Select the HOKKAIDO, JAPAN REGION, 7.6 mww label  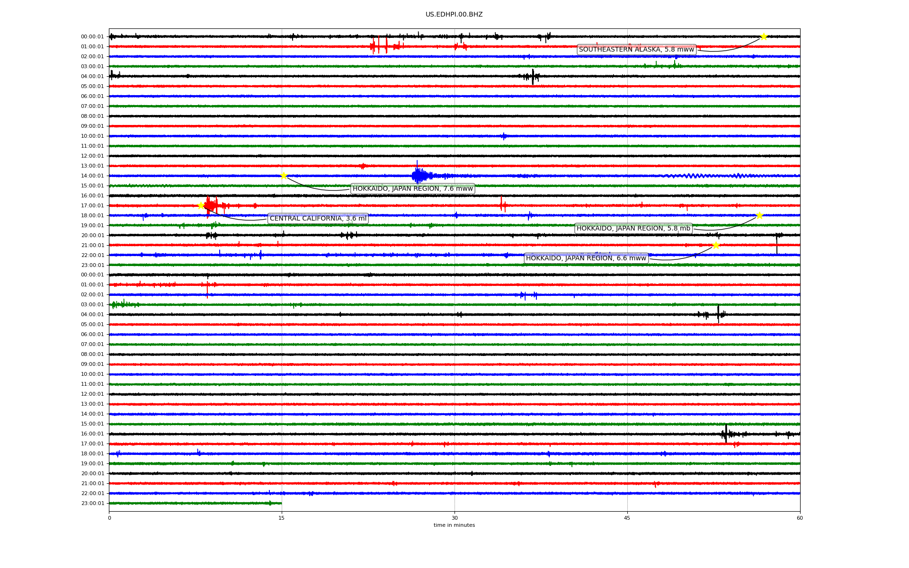[412, 189]
